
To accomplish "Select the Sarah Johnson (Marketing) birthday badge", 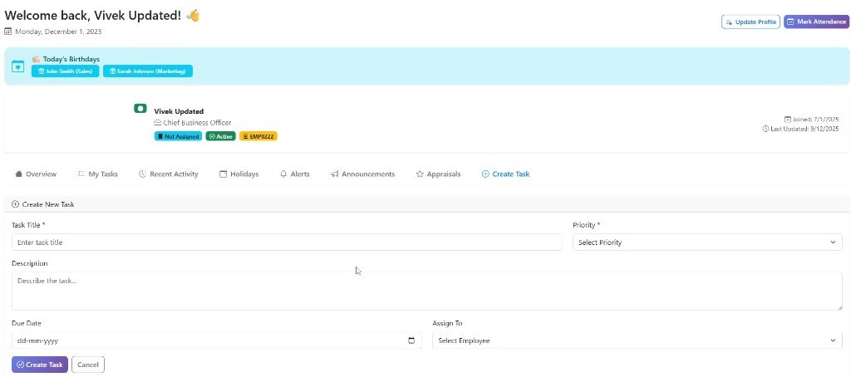I will pos(148,71).
